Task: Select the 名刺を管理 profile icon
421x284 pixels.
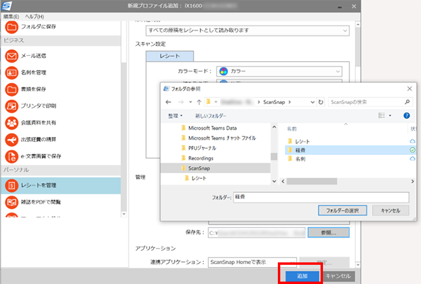Action: coord(11,73)
